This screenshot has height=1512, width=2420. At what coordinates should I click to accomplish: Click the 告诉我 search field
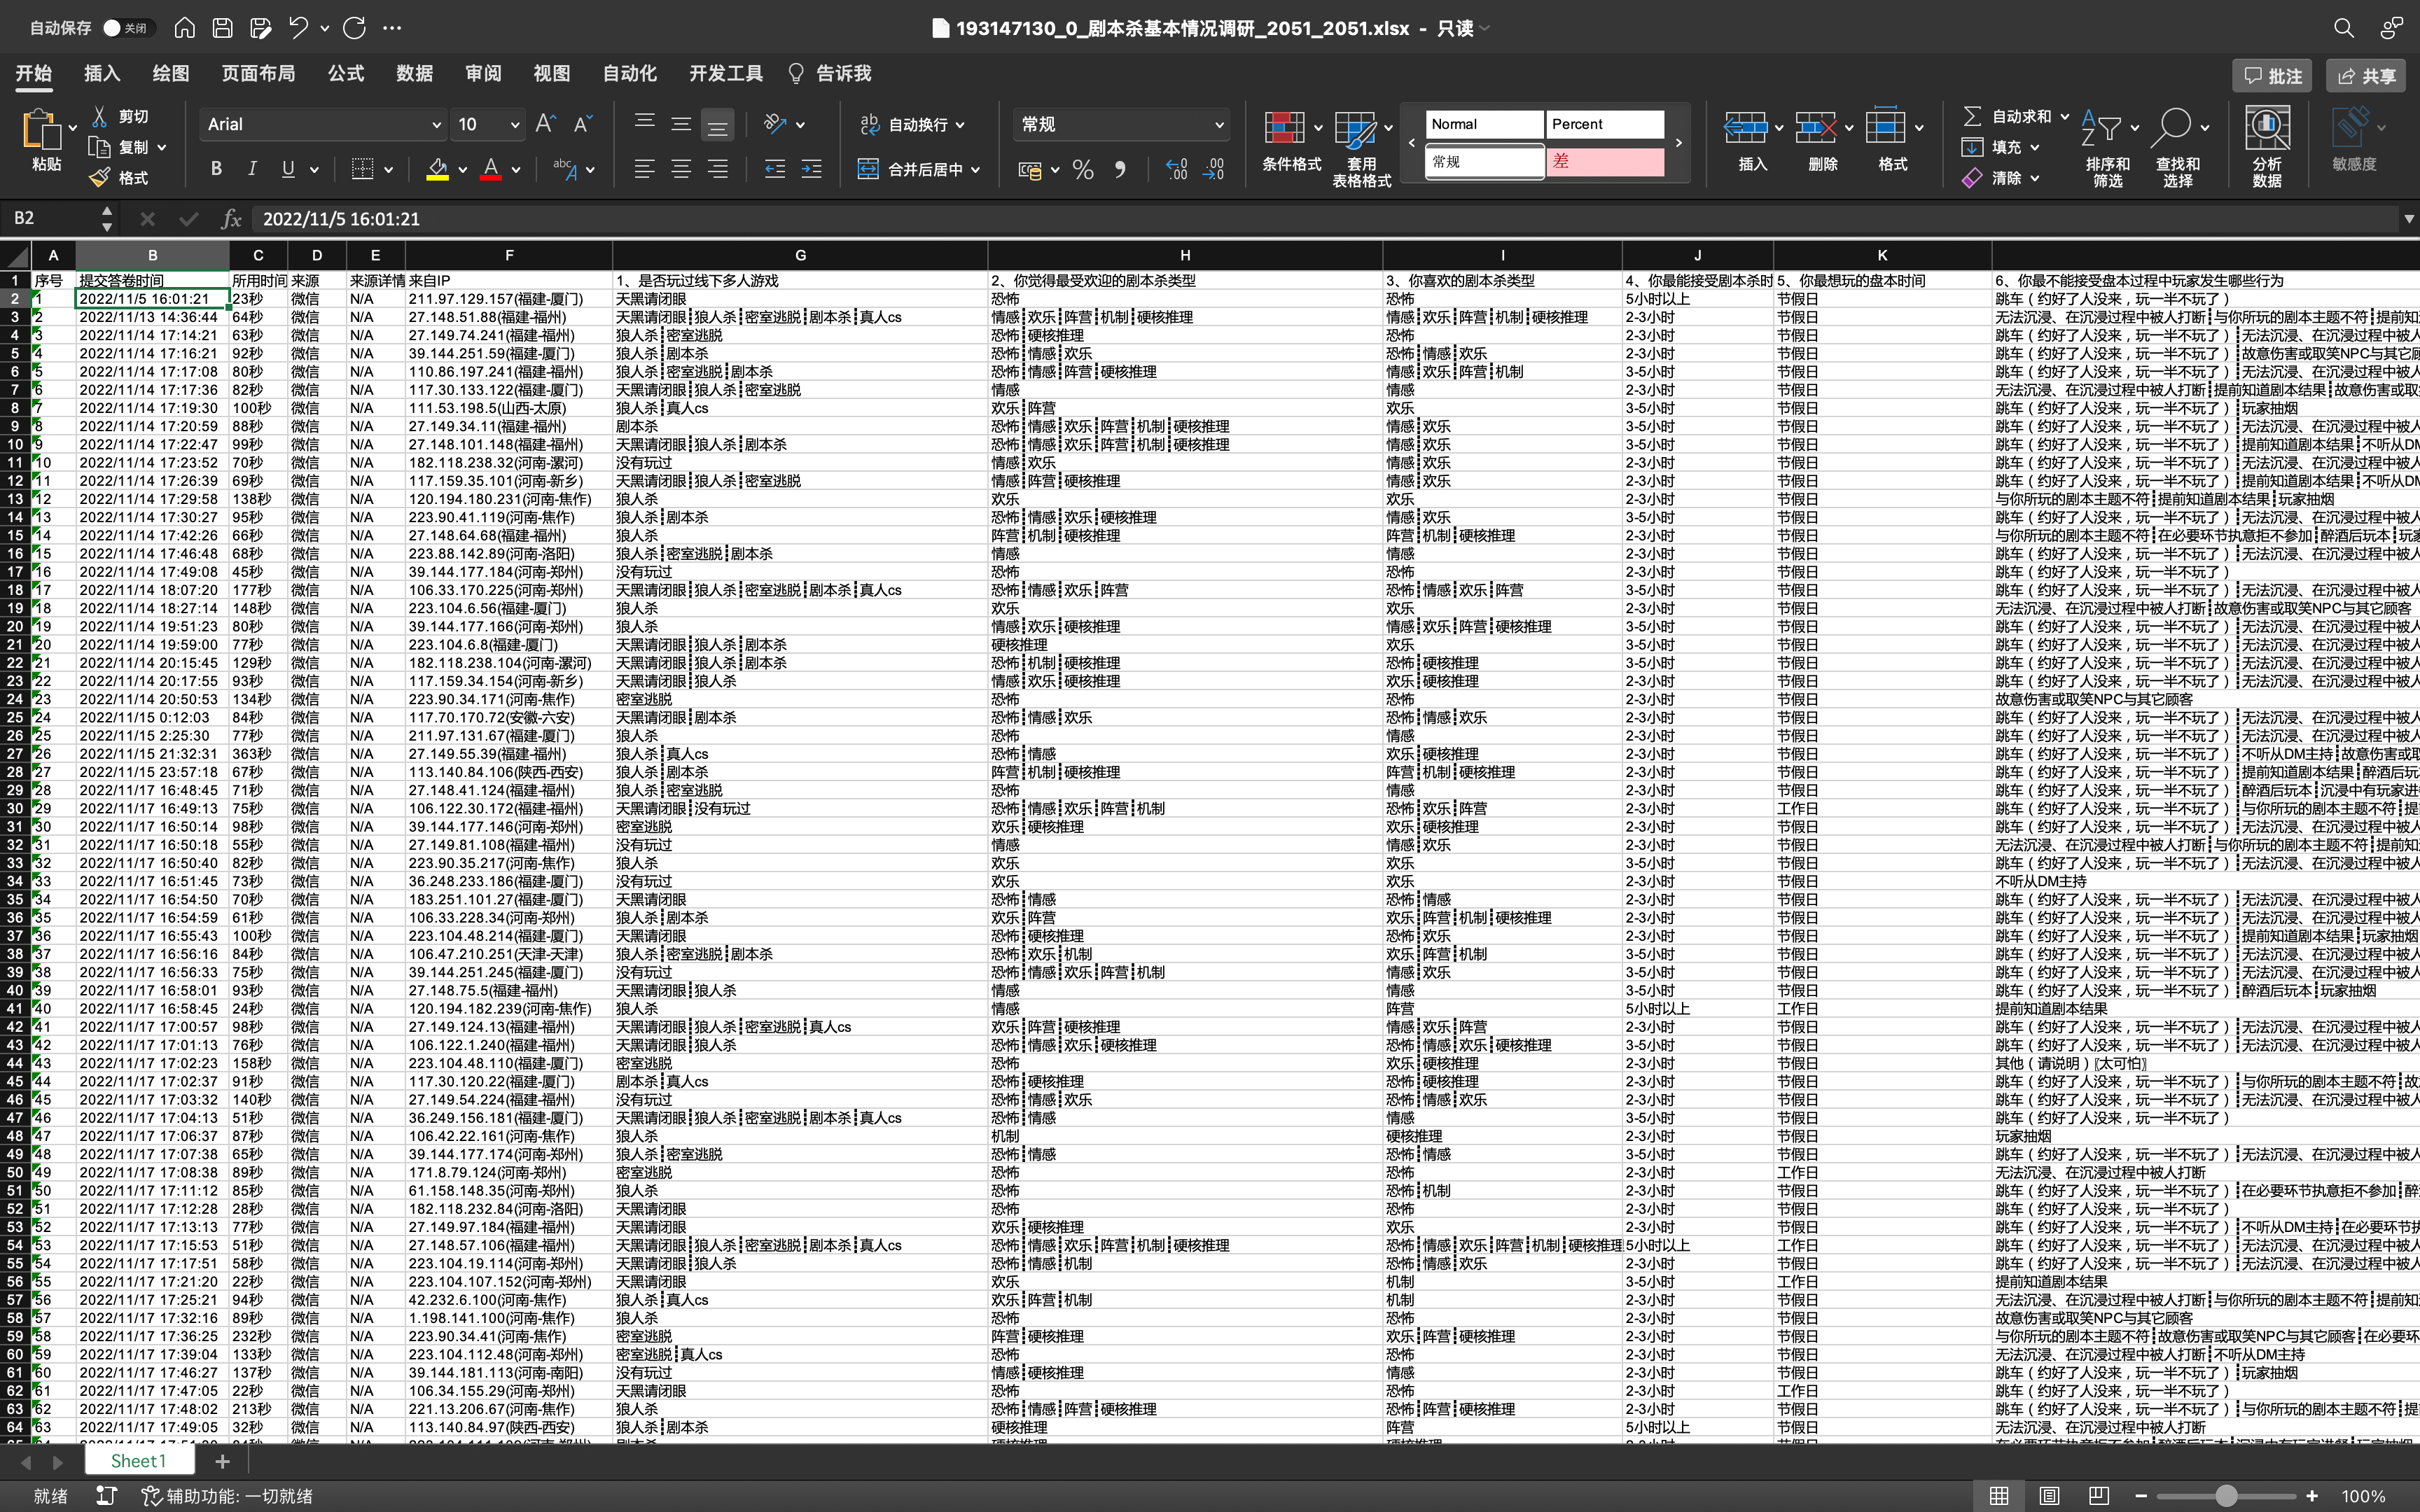[830, 74]
